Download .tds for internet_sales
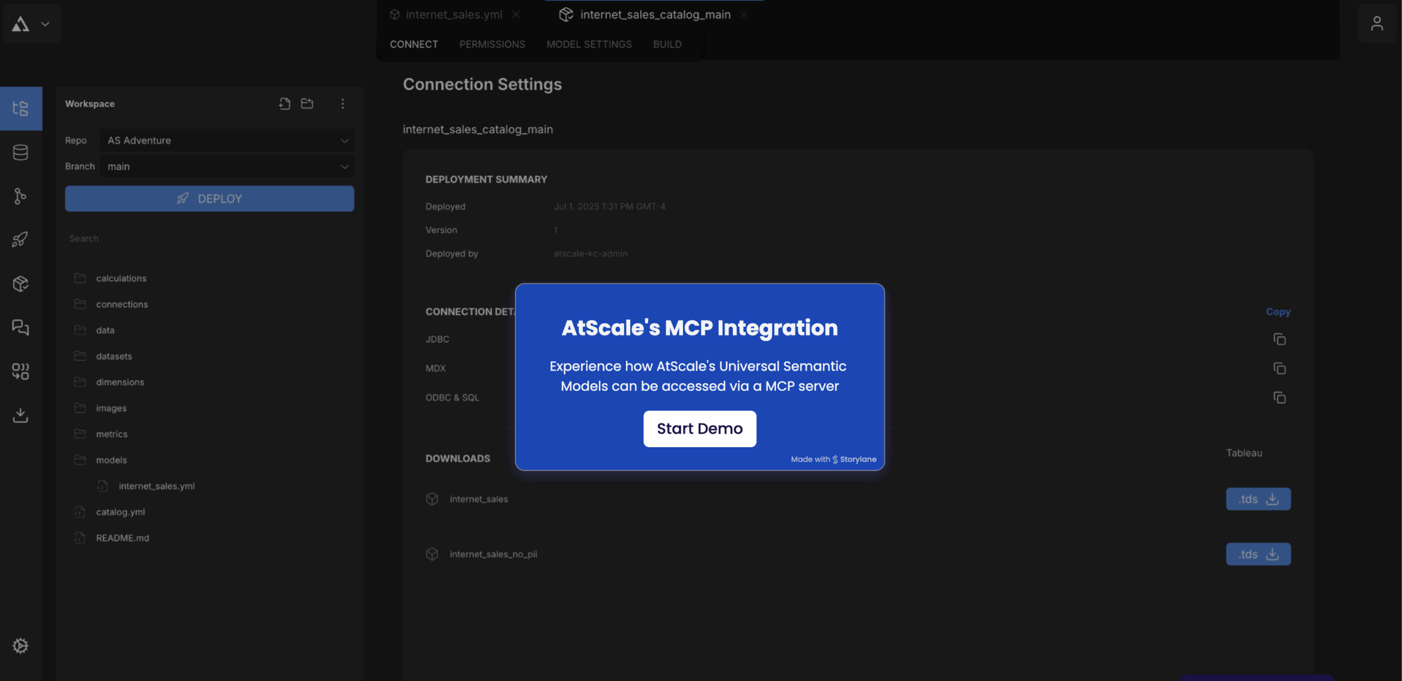Image resolution: width=1402 pixels, height=681 pixels. 1258,499
